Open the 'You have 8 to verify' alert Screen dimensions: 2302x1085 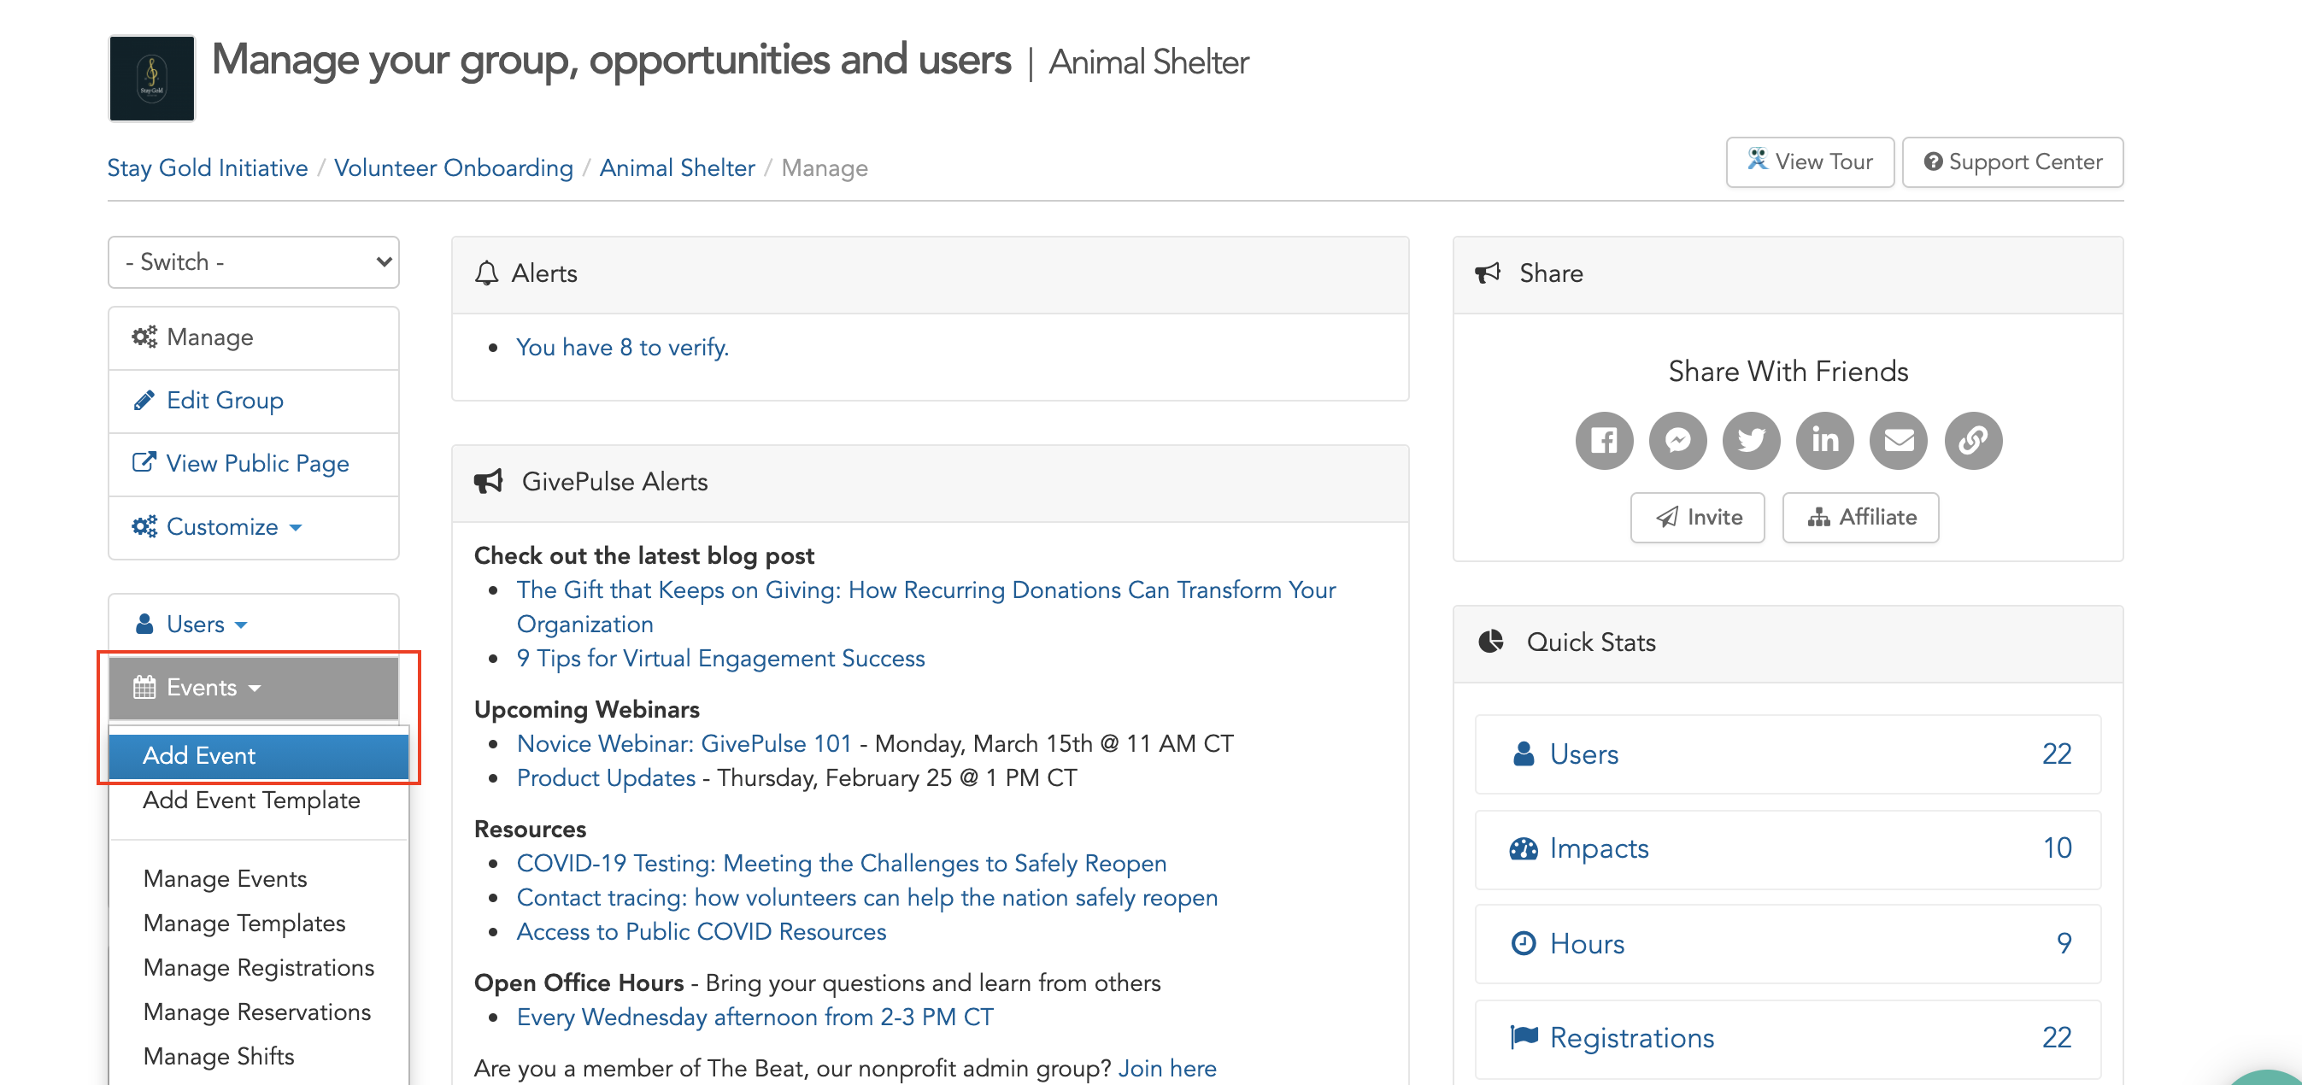click(x=622, y=348)
